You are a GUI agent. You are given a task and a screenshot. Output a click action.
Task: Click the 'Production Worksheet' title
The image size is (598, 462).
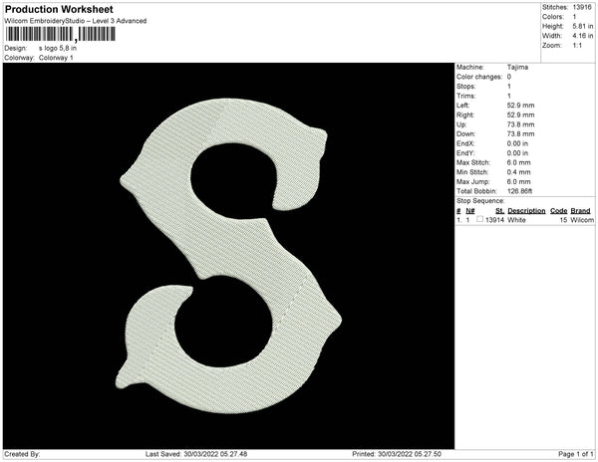pos(59,10)
